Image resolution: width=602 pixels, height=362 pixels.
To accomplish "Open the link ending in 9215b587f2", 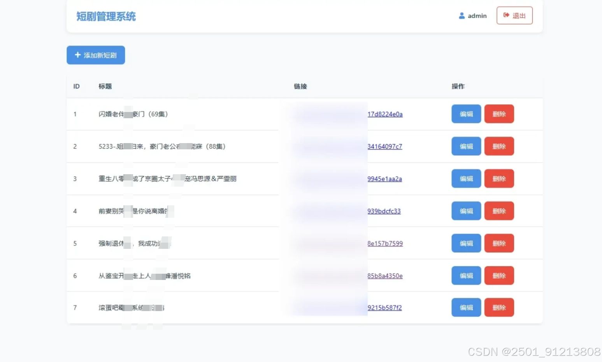I will pyautogui.click(x=384, y=307).
